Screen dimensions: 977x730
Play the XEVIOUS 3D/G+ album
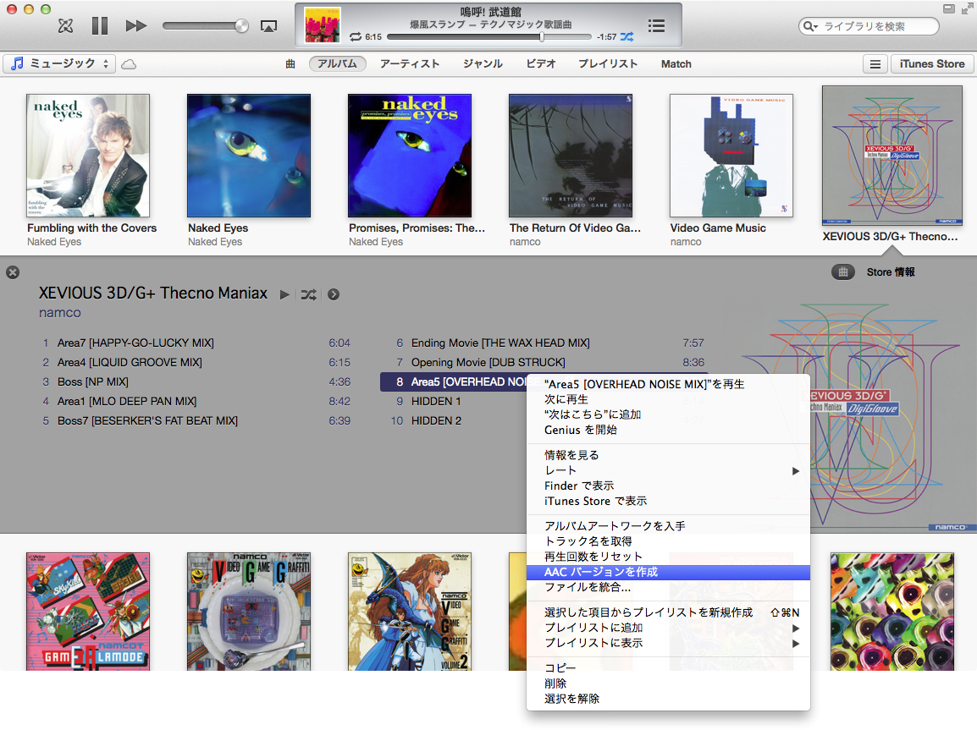(x=284, y=294)
